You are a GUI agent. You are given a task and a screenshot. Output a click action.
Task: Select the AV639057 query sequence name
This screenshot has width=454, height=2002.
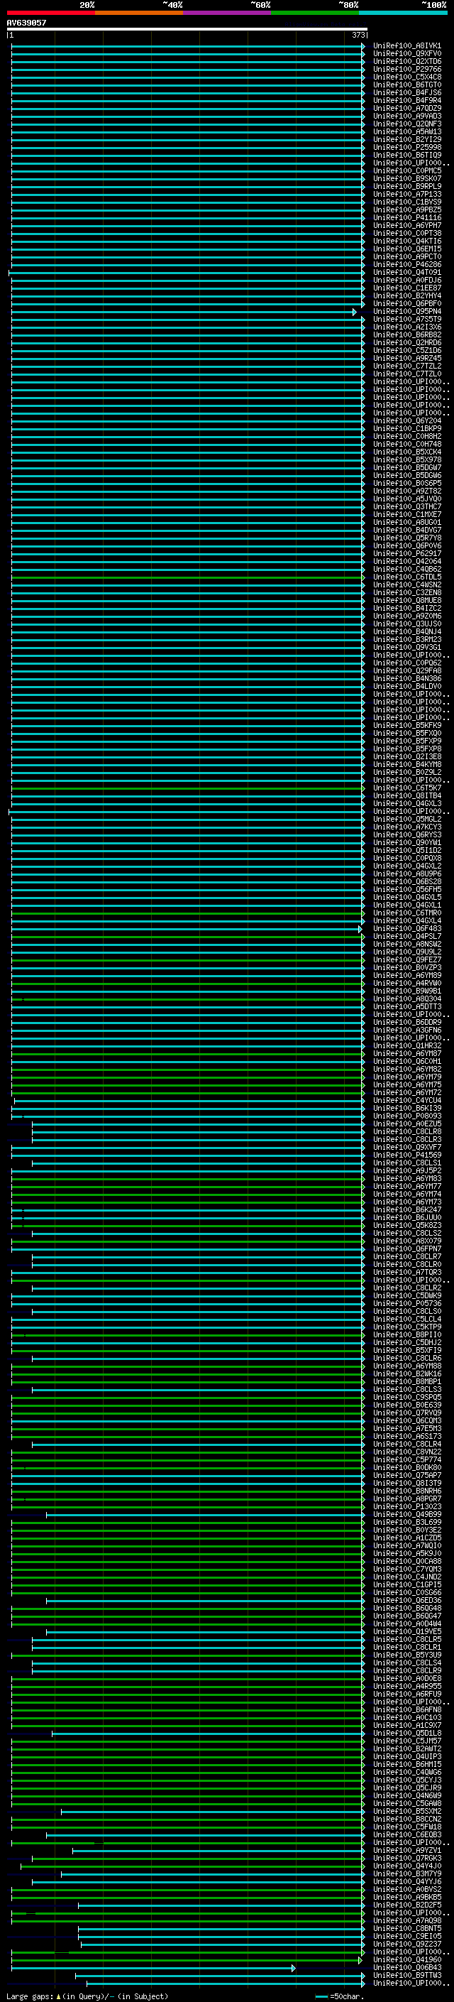click(26, 23)
